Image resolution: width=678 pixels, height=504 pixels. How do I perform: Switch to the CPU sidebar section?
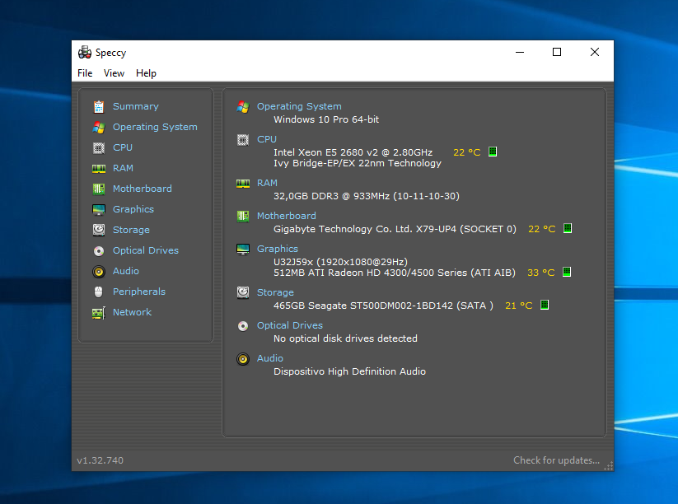coord(123,147)
